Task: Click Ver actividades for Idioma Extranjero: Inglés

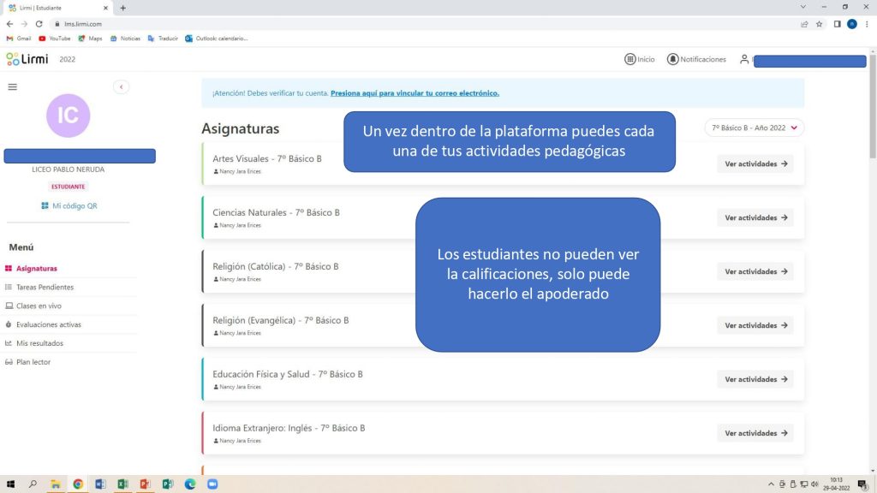Action: tap(755, 433)
